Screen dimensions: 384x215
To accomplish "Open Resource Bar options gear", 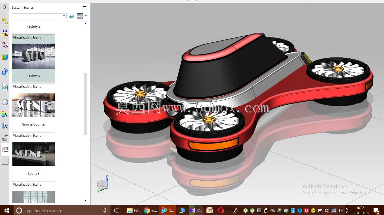I will click(4, 7).
